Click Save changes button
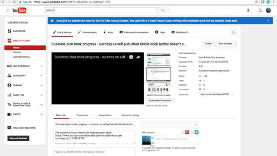The width and height of the screenshot is (277, 156). [225, 43]
